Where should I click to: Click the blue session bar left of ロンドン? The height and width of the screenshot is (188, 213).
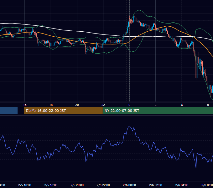point(9,111)
